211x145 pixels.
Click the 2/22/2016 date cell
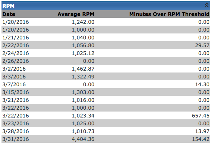click(16, 45)
